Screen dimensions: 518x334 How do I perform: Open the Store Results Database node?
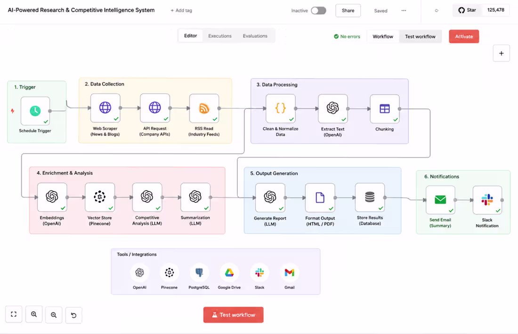click(370, 197)
